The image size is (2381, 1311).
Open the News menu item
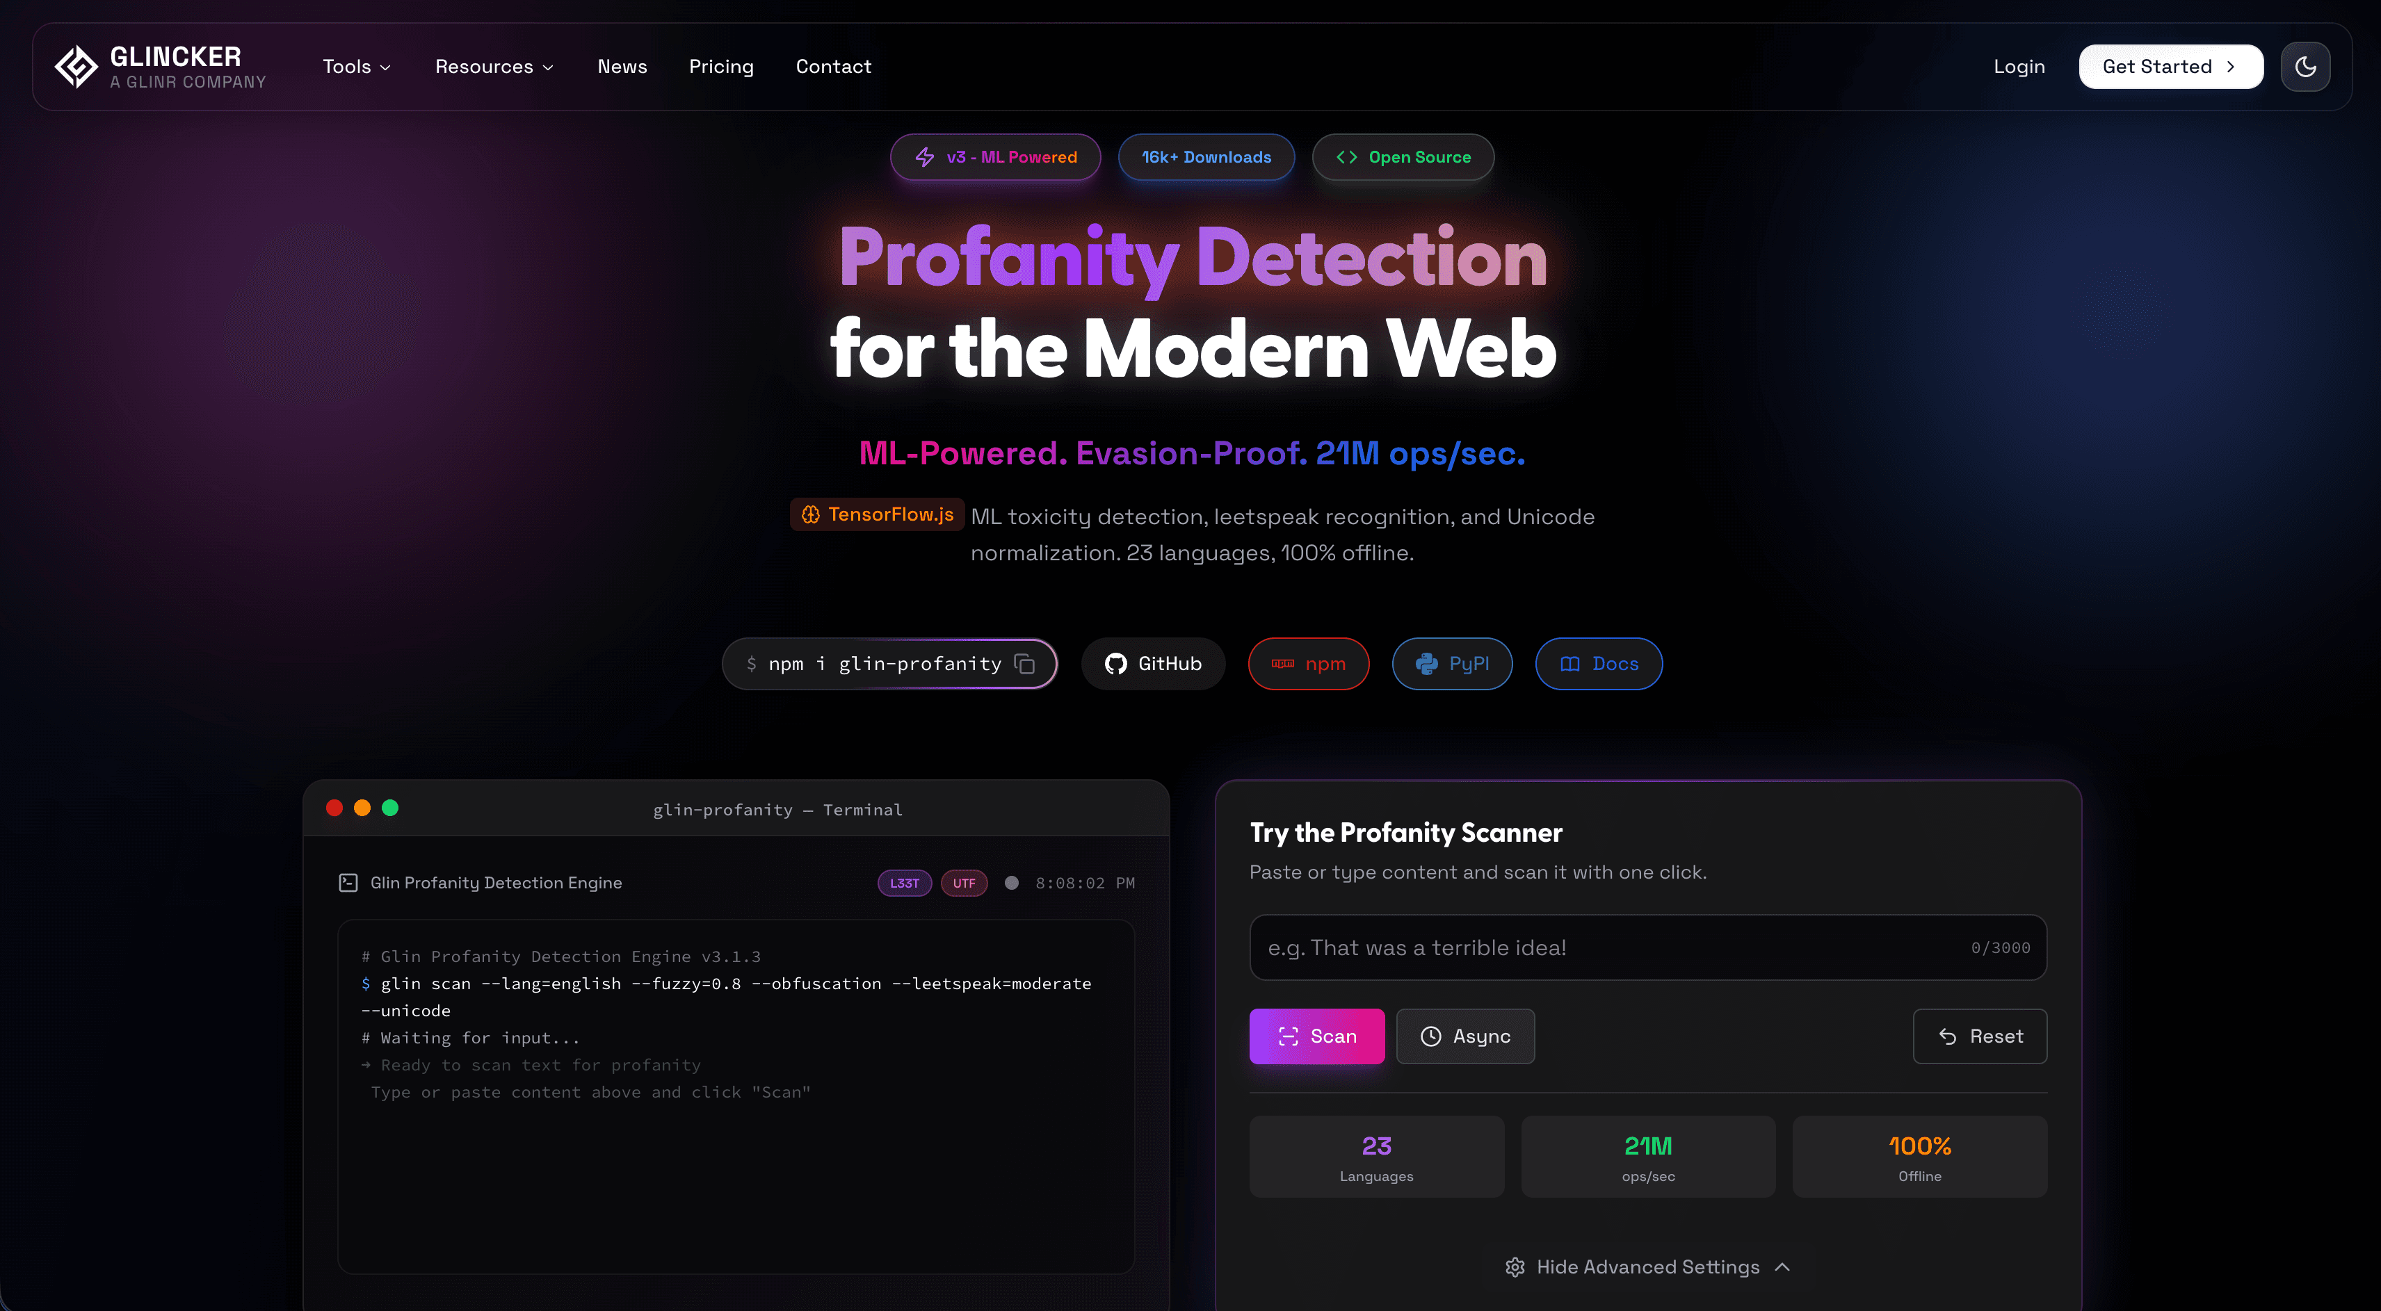(x=622, y=67)
